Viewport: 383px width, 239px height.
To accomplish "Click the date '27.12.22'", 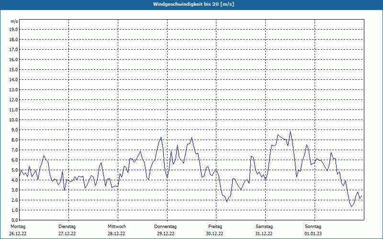I will (67, 234).
